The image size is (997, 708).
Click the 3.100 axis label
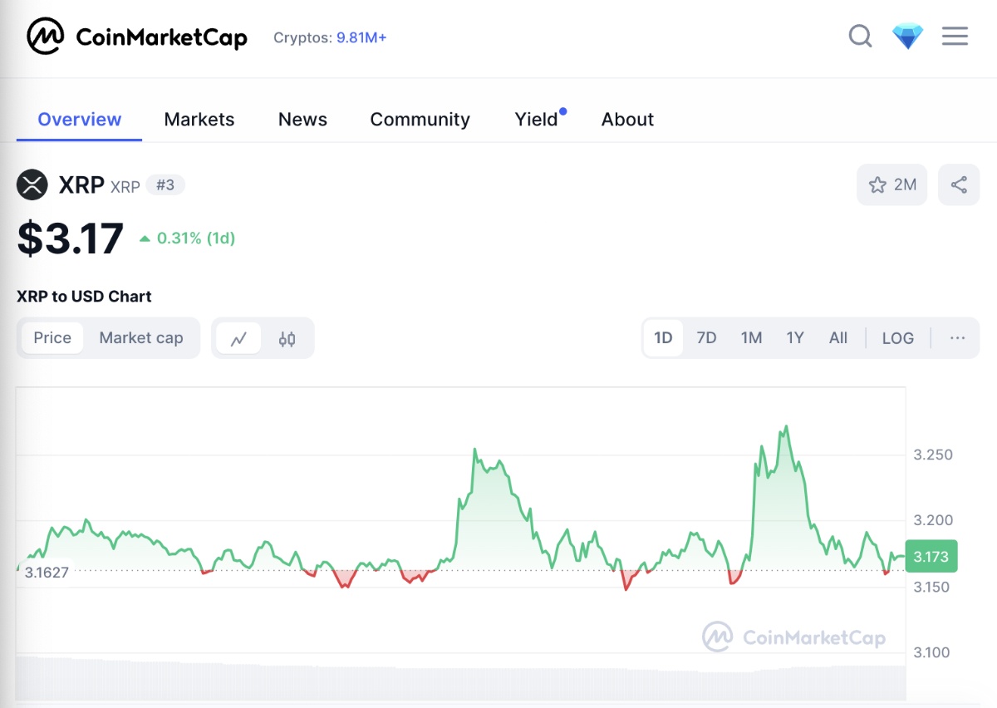(933, 652)
